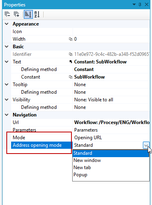Click marker icon beside Text value

71,62
